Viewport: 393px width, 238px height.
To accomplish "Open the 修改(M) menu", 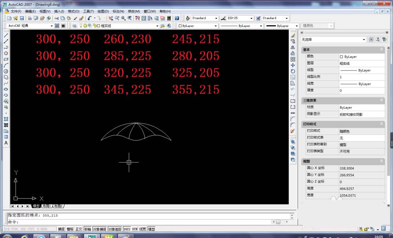I will [134, 11].
